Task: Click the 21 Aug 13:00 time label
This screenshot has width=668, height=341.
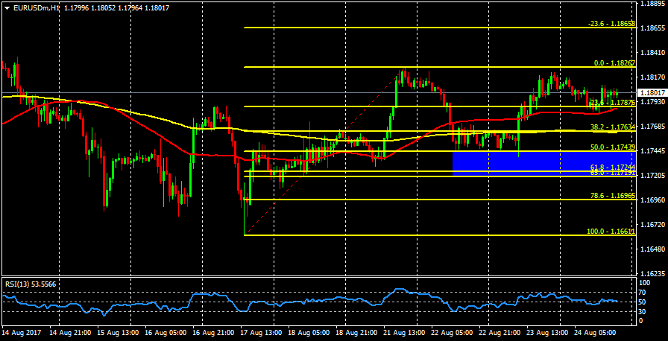Action: [405, 334]
